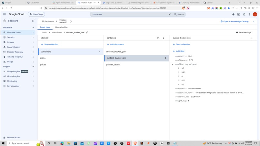This screenshot has width=260, height=146.
Task: Select the plans collection
Action: (70, 58)
